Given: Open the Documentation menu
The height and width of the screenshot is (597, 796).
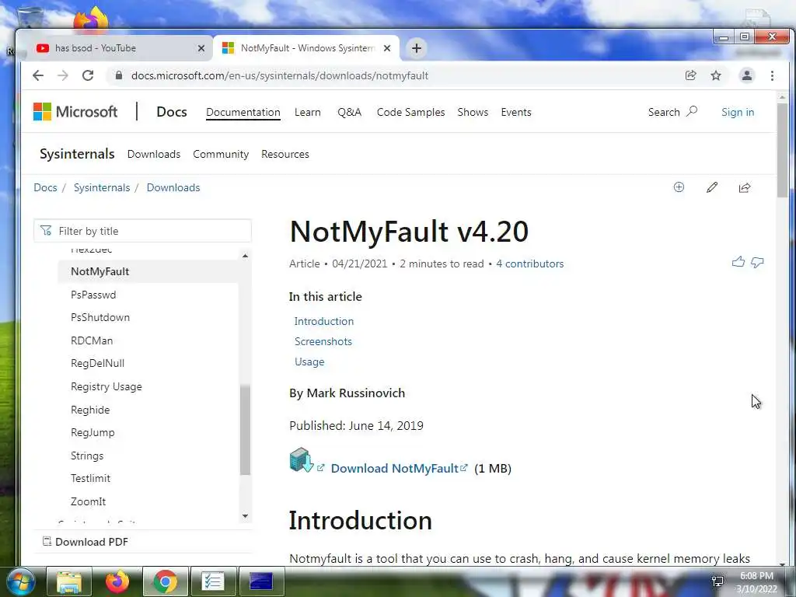Looking at the screenshot, I should pyautogui.click(x=243, y=112).
